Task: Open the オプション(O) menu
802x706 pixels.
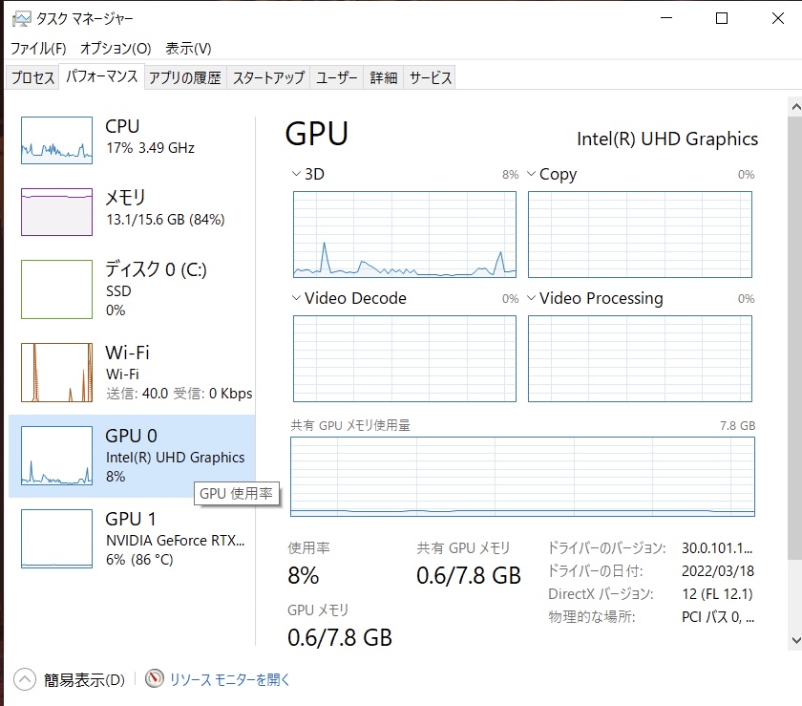Action: [116, 48]
